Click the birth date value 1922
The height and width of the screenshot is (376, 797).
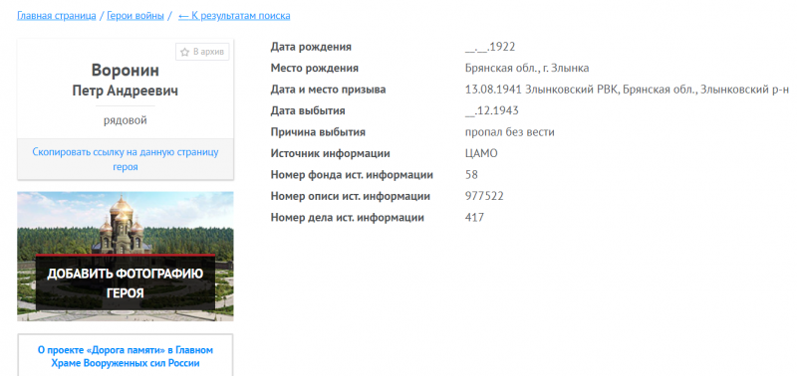[x=490, y=47]
